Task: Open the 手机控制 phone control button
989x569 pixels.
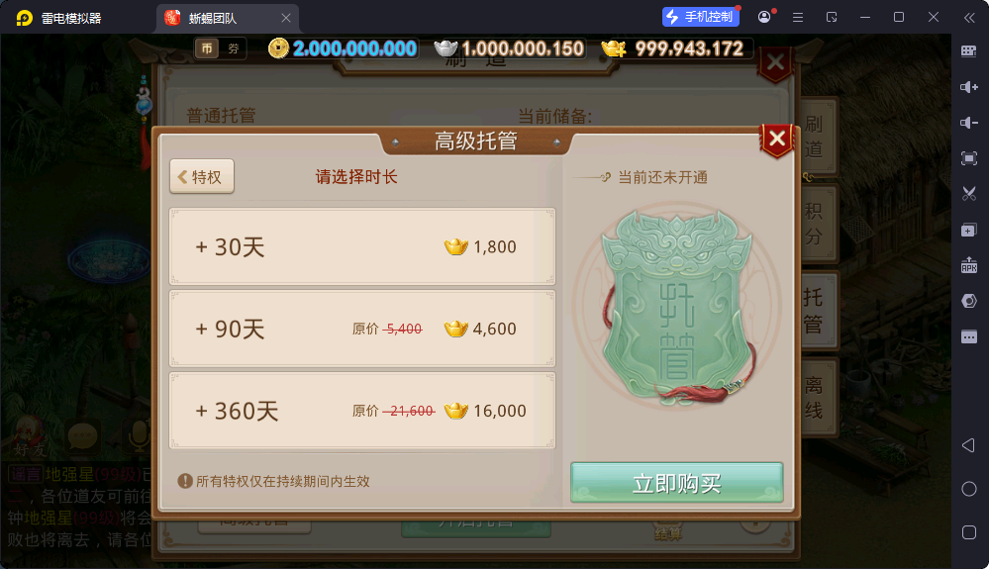Action: (x=701, y=17)
